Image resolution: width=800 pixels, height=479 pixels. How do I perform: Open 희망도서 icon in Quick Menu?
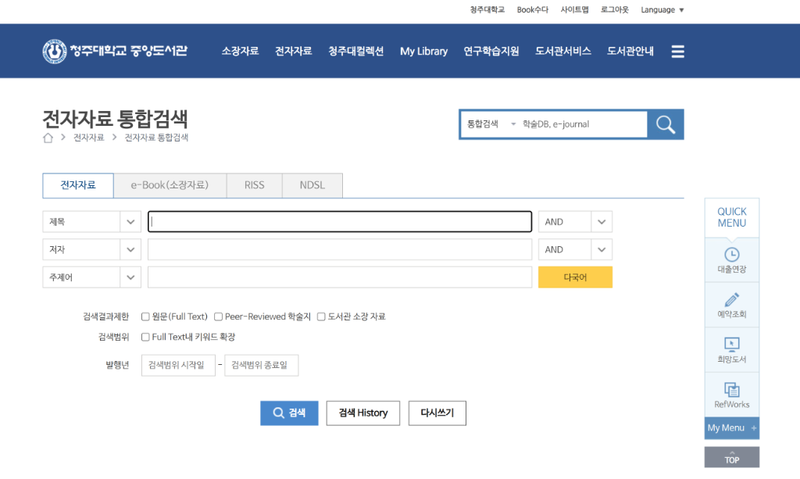click(x=731, y=345)
